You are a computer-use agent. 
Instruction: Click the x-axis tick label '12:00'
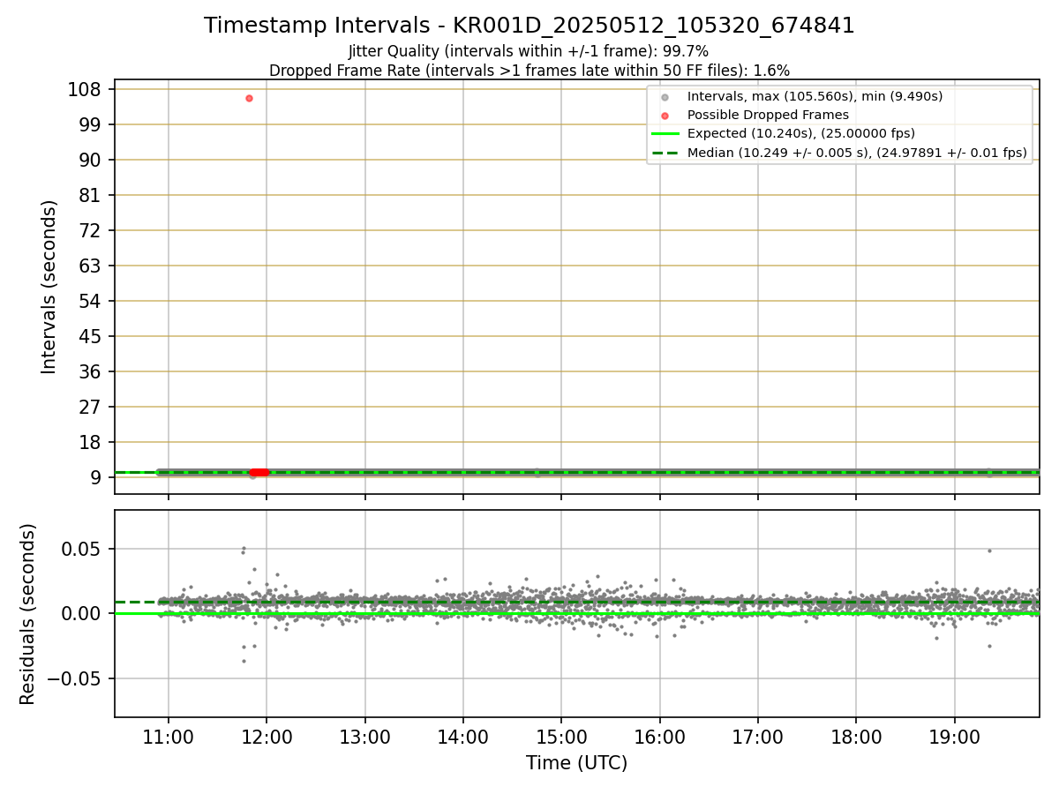pyautogui.click(x=267, y=738)
